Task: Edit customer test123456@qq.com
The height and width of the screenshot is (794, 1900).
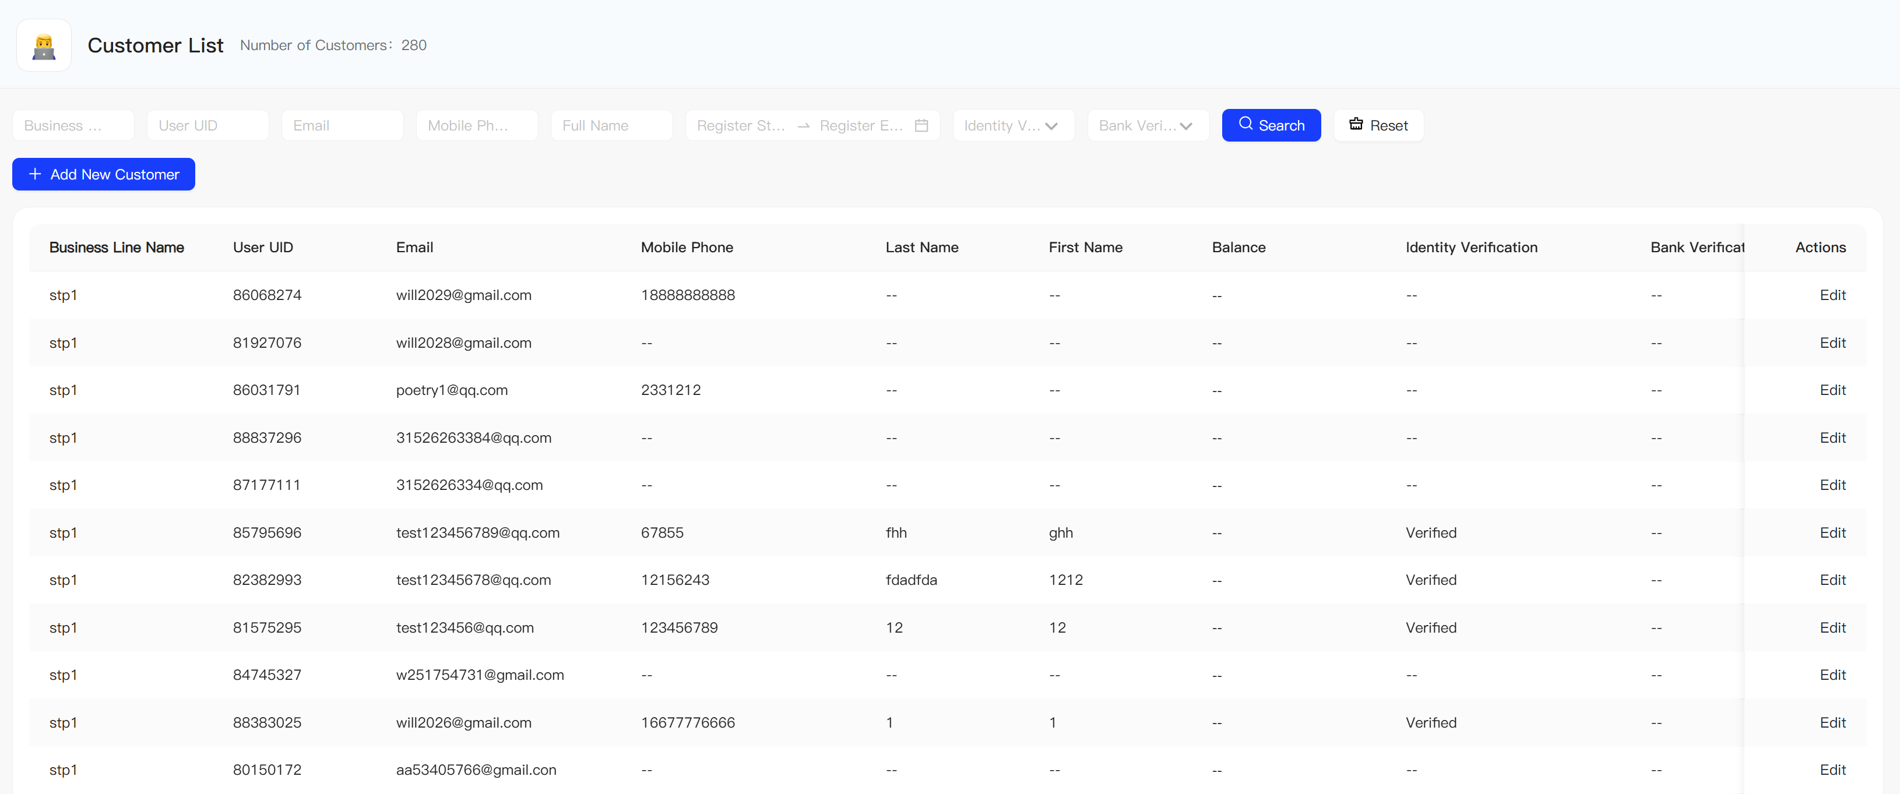Action: click(1832, 628)
